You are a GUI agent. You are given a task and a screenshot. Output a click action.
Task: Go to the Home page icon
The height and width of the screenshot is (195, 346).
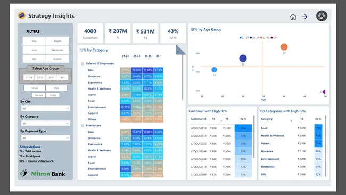293,17
